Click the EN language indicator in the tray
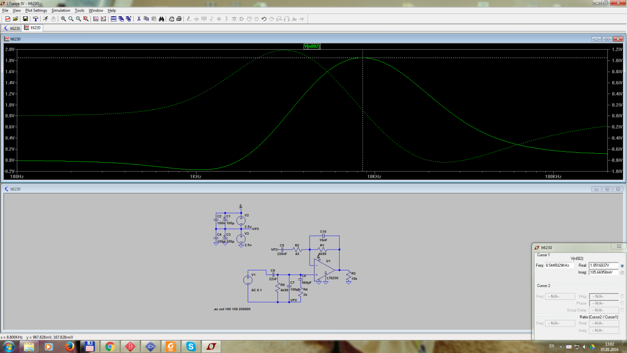627x353 pixels. [552, 346]
